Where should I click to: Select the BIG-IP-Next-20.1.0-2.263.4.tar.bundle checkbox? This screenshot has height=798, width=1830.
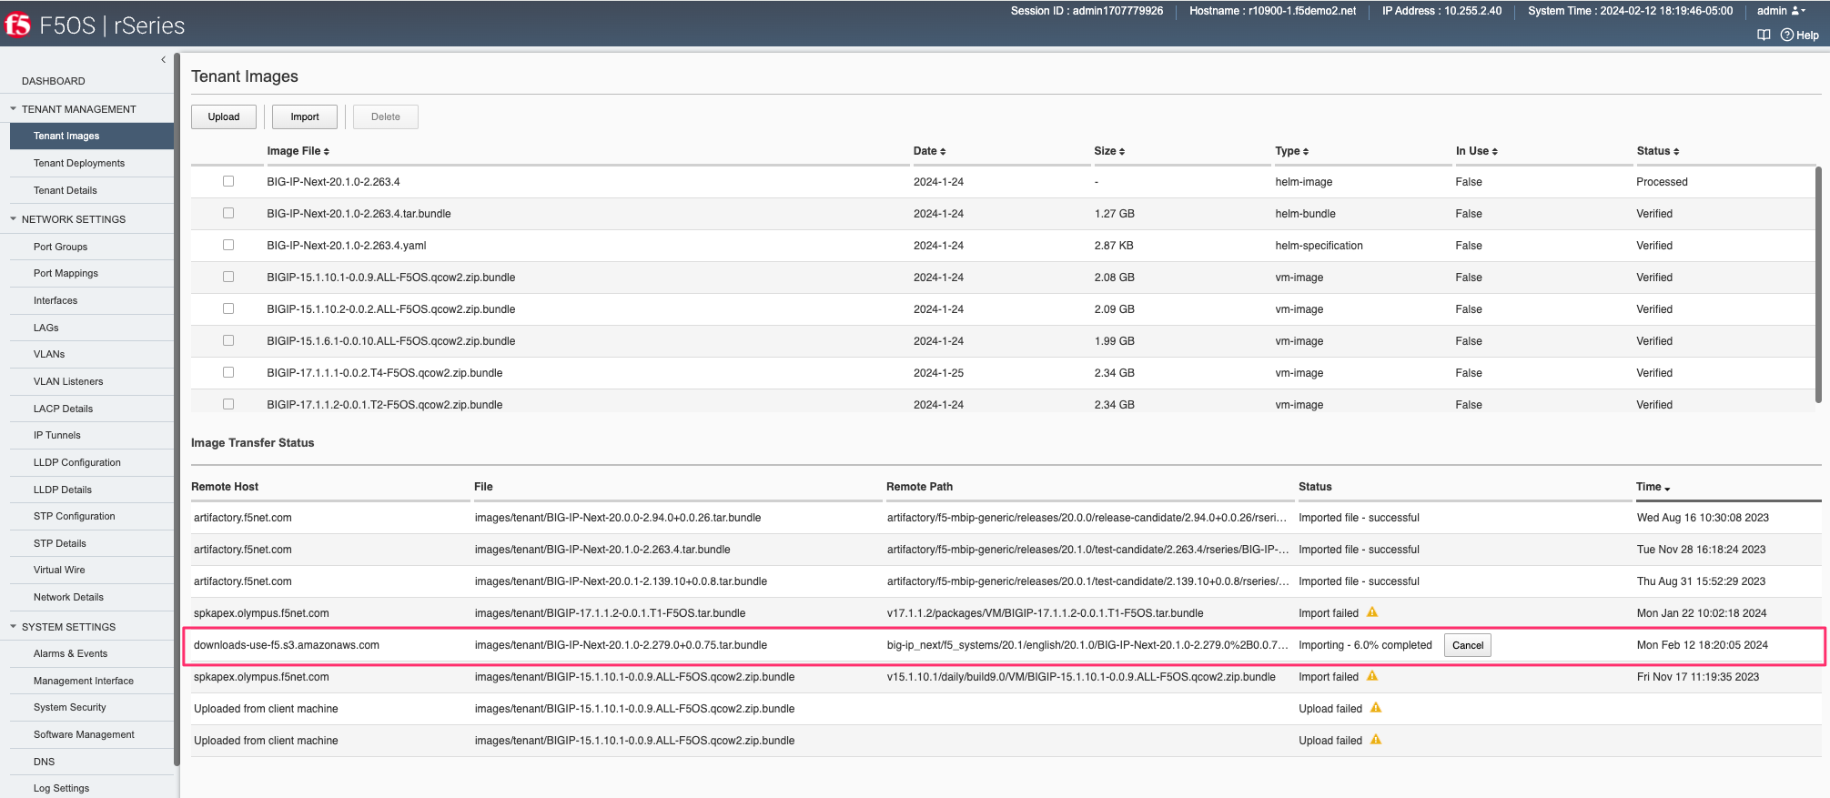point(228,213)
